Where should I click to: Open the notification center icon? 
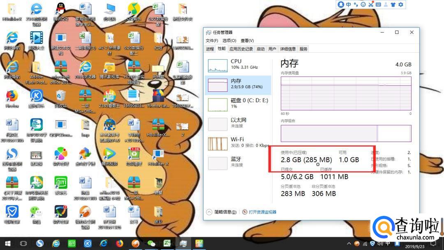click(x=433, y=243)
